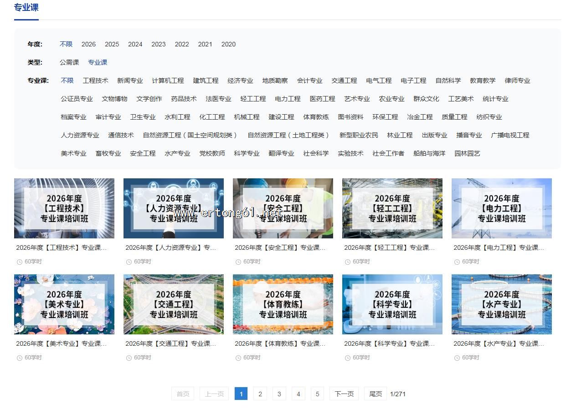
Task: Click clock icon under 美术专业 course
Action: coord(20,358)
